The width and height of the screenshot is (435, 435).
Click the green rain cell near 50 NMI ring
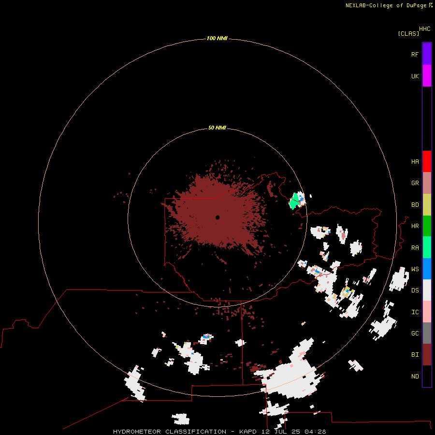294,202
